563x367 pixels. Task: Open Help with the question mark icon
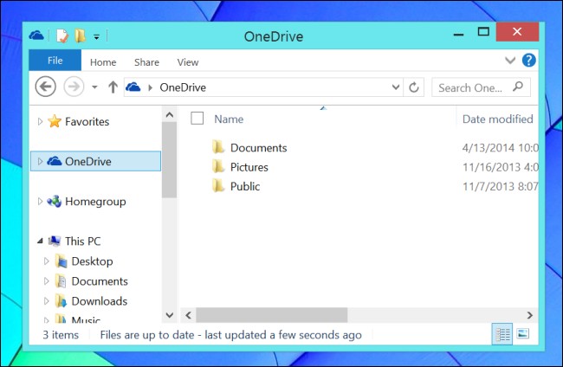[529, 61]
